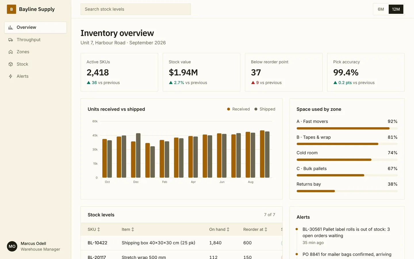Click the A · Fast movers progress bar
The image size is (414, 259).
(x=347, y=128)
